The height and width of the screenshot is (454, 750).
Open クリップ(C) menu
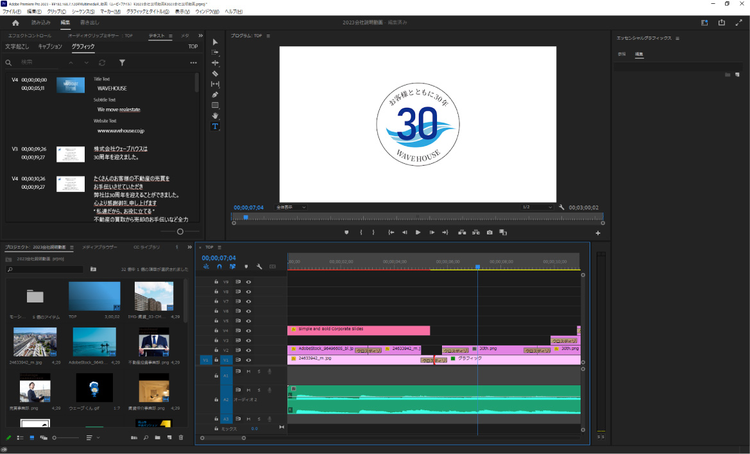point(57,12)
